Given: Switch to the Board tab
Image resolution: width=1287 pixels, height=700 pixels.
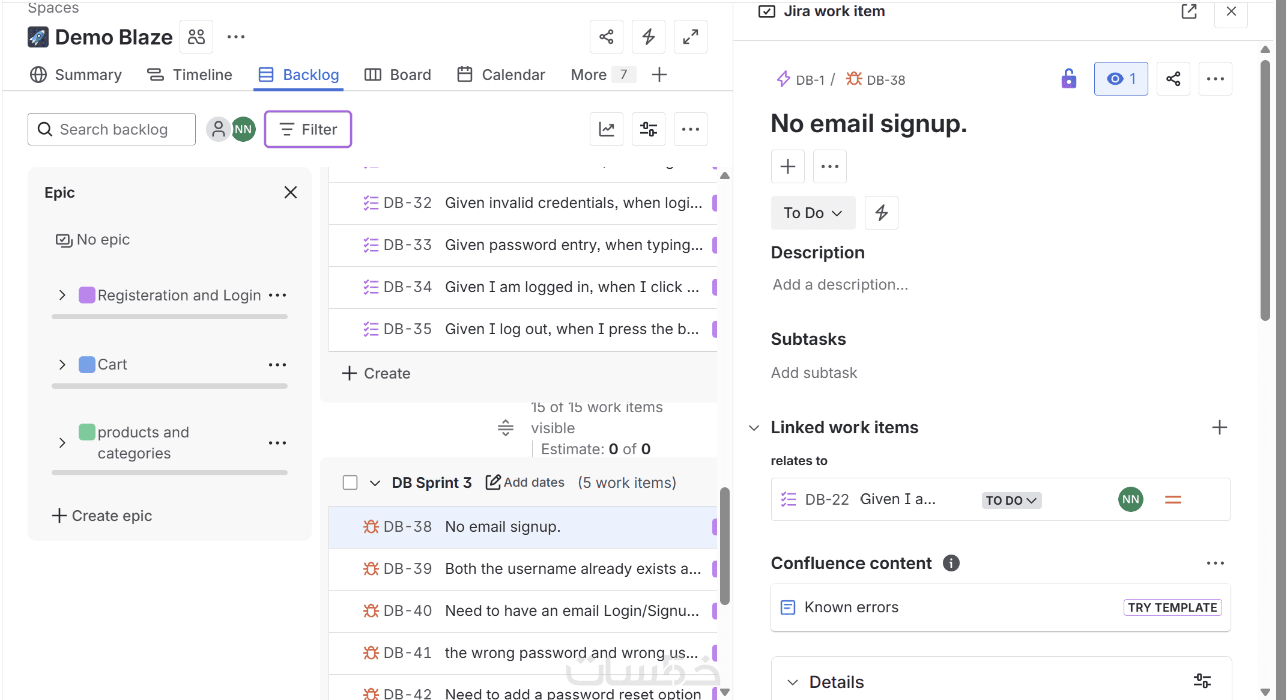Looking at the screenshot, I should pos(398,75).
